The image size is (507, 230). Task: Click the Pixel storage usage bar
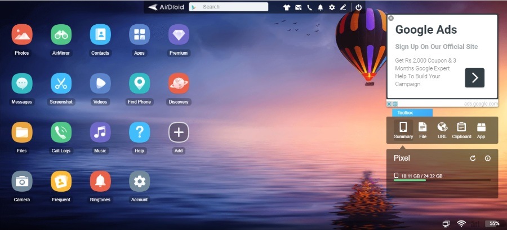tap(442, 180)
